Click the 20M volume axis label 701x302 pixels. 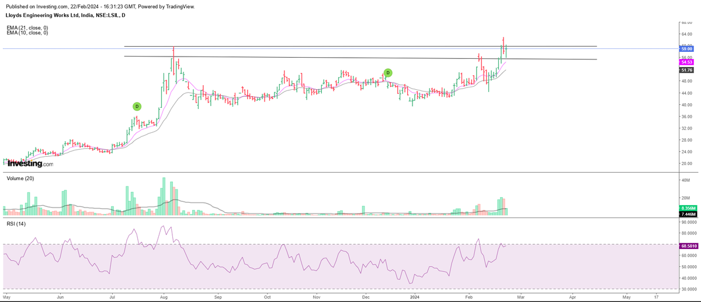pos(686,198)
